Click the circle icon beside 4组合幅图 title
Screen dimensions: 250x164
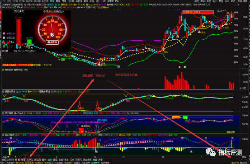pos(3,135)
